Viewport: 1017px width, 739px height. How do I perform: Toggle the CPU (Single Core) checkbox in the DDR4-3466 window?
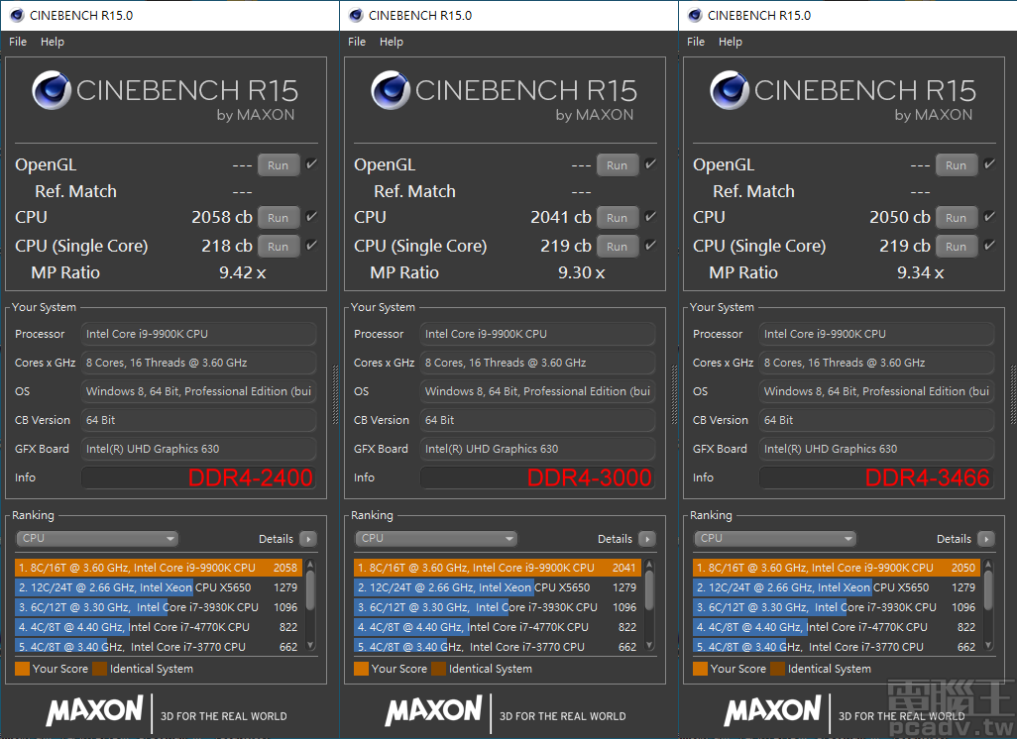click(988, 245)
